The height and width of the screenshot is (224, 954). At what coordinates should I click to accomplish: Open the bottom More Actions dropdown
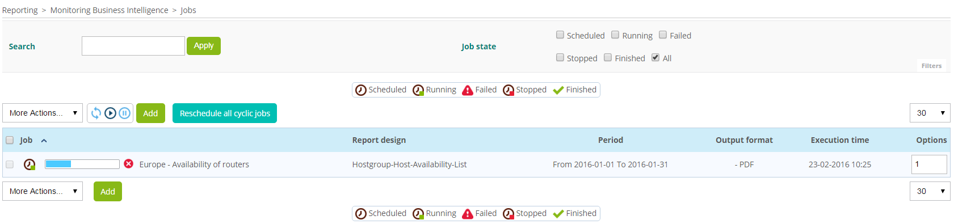coord(43,191)
